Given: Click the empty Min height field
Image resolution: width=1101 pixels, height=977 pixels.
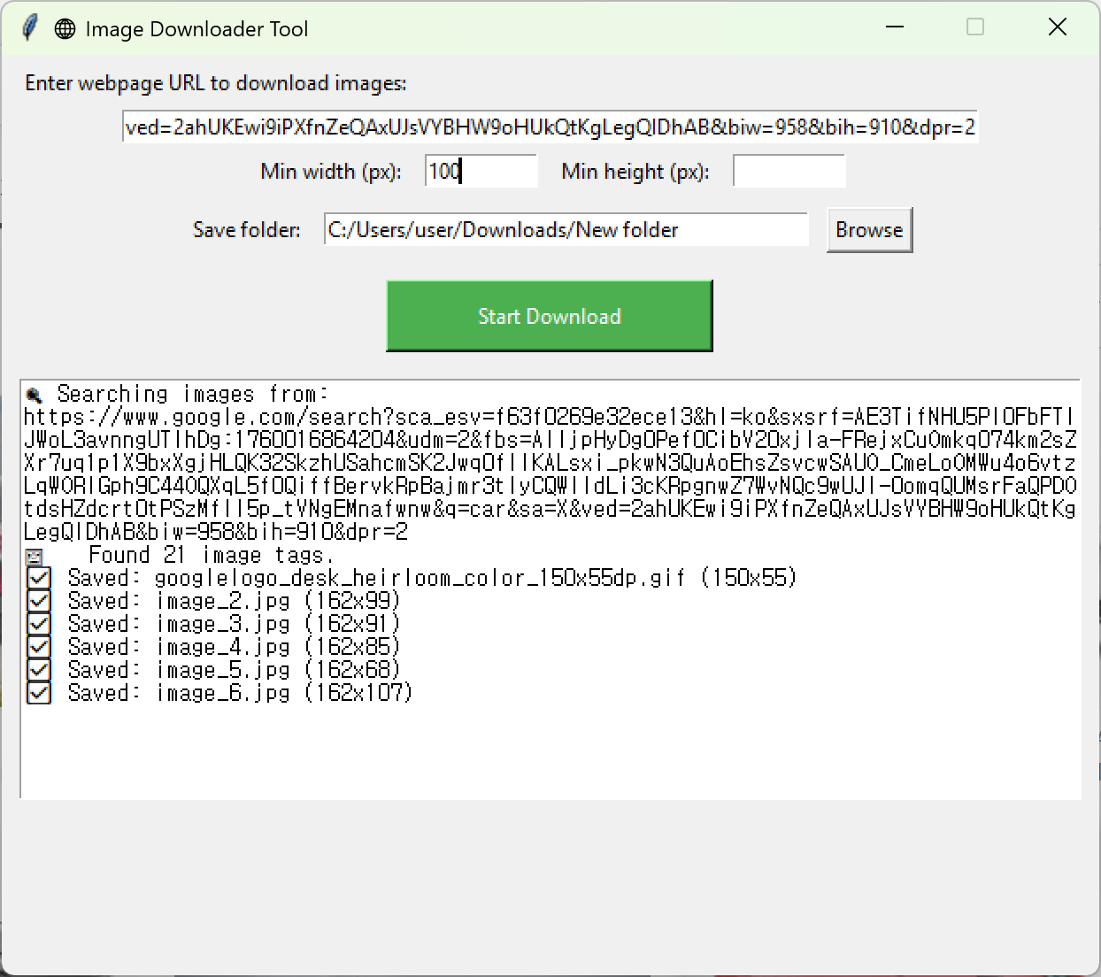Looking at the screenshot, I should coord(789,171).
